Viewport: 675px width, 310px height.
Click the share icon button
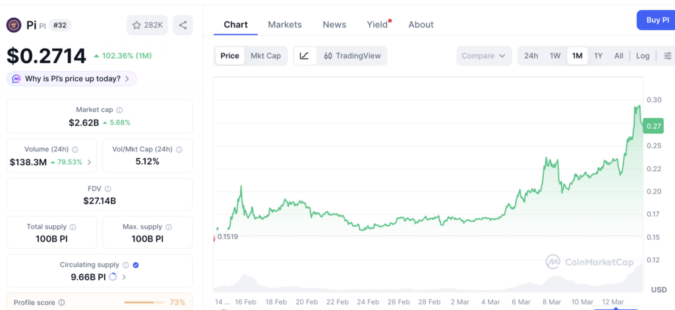183,26
